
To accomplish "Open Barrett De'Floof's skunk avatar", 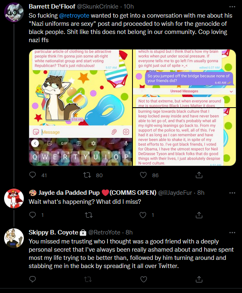I will click(14, 12).
